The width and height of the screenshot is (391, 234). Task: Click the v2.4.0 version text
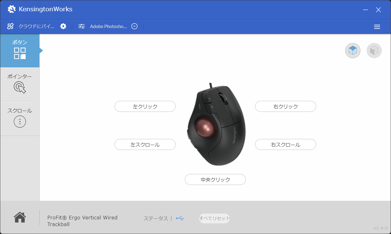381,228
